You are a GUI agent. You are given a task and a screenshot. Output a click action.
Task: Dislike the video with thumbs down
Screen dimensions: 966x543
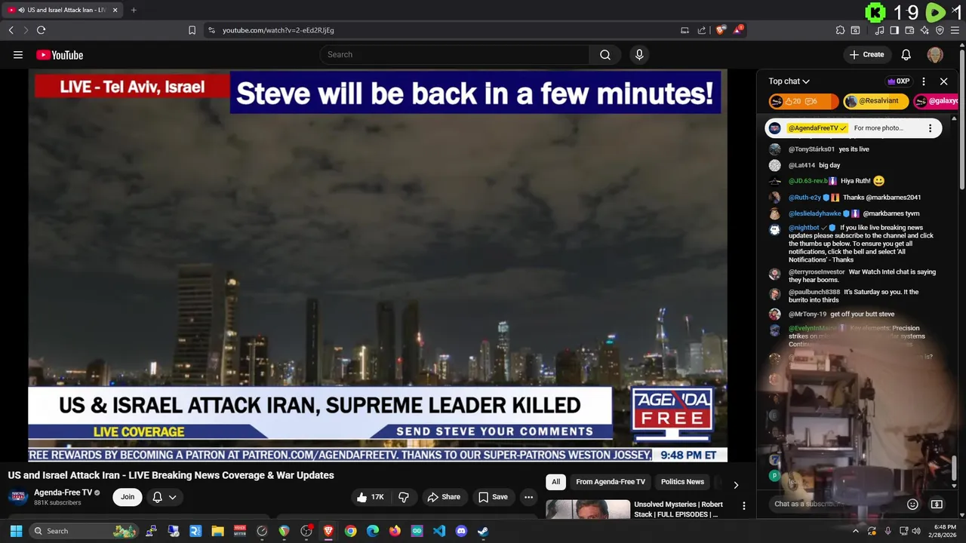404,497
